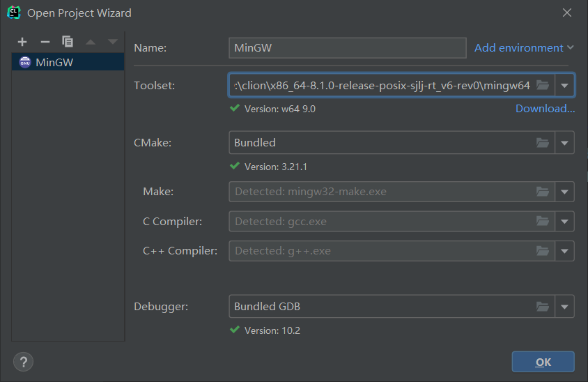588x382 pixels.
Task: Add a new toolchain with plus icon
Action: pos(22,42)
